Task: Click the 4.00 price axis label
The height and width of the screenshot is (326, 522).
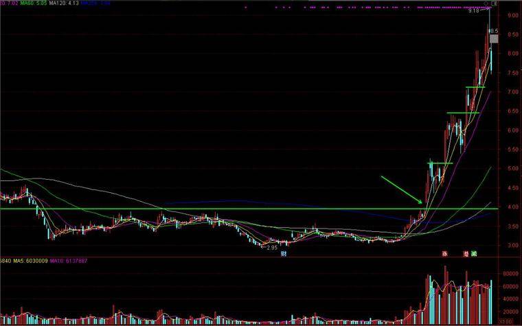Action: (513, 207)
